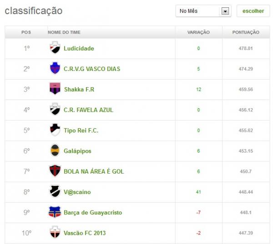Image resolution: width=273 pixels, height=244 pixels.
Task: Click the Shakka F.R pink crest
Action: pyautogui.click(x=55, y=89)
